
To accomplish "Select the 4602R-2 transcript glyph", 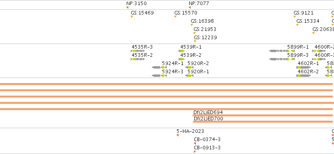I will pos(303,76).
